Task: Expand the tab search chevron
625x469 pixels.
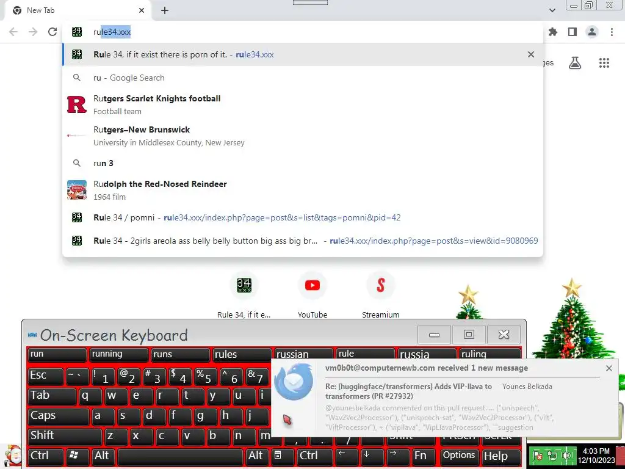Action: [552, 10]
